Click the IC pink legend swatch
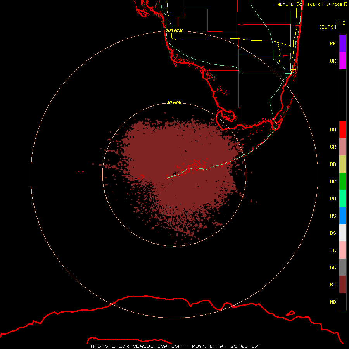This screenshot has height=349, width=349. click(x=342, y=250)
